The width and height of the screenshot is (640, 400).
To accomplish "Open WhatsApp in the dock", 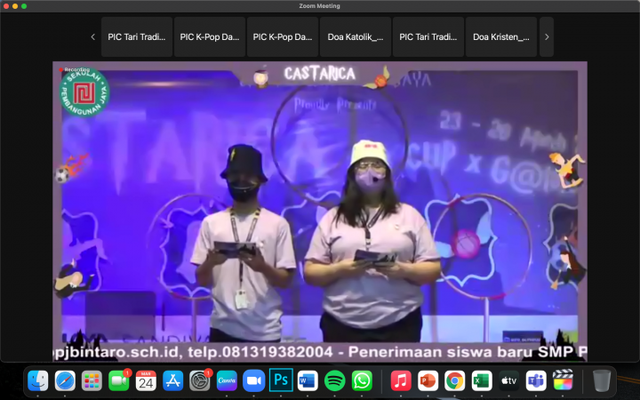I will click(362, 380).
